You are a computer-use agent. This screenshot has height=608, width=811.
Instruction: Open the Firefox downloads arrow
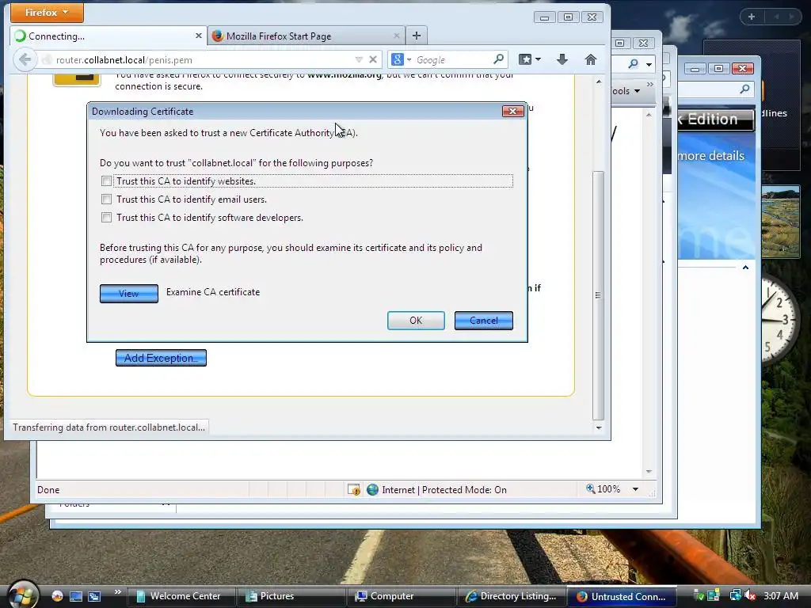tap(562, 59)
